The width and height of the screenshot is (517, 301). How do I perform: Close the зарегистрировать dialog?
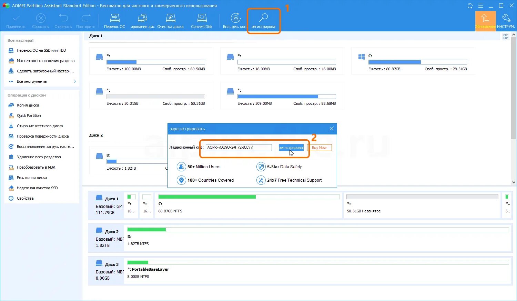[332, 129]
